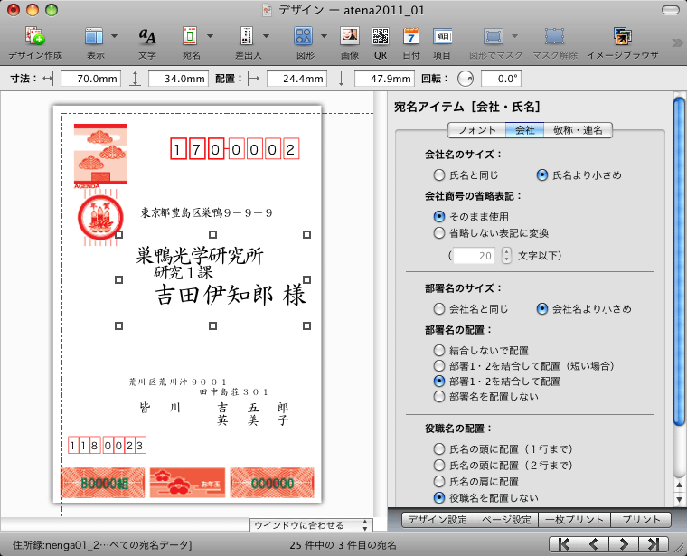The height and width of the screenshot is (556, 687).
Task: Click the 一枚プリント button
Action: [574, 520]
